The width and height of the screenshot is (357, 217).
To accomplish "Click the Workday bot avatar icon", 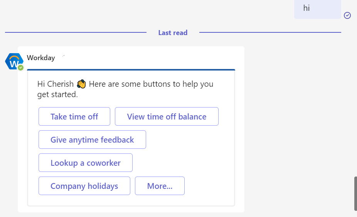I will 14,62.
